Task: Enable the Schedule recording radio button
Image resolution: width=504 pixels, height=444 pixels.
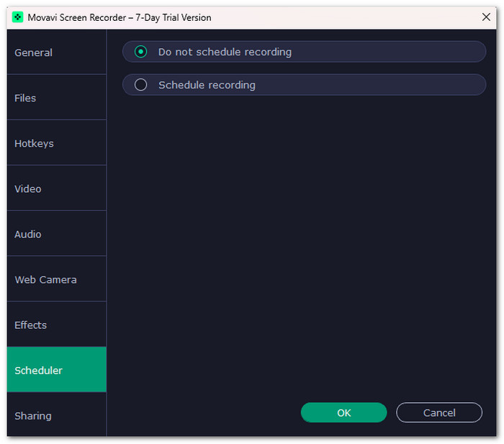Action: pos(141,85)
